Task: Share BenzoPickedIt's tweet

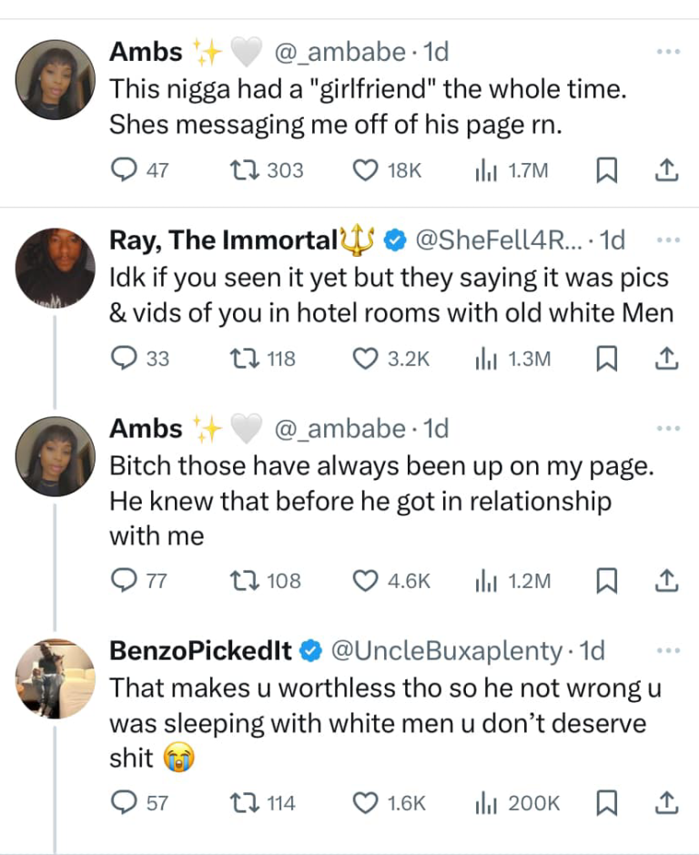Action: [x=667, y=802]
